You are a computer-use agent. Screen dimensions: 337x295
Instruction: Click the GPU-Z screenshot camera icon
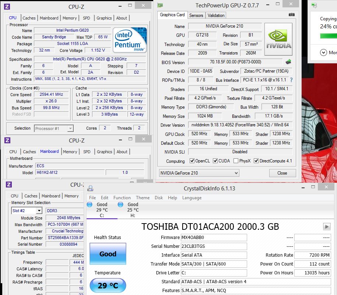pyautogui.click(x=291, y=15)
